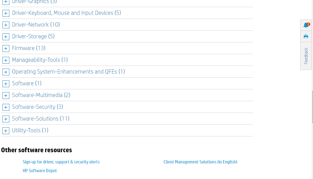Expand the Firmware plus icon
This screenshot has width=313, height=179.
coord(6,48)
